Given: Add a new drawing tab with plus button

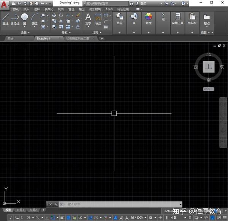Looking at the screenshot, I should [102, 38].
